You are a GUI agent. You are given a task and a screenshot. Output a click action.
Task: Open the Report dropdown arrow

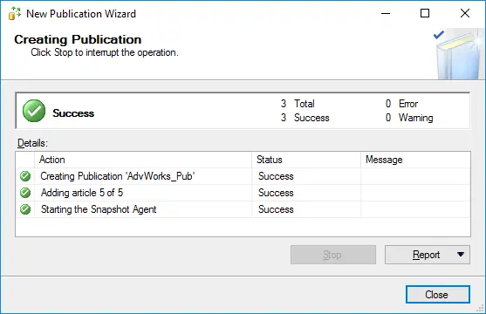pyautogui.click(x=461, y=255)
